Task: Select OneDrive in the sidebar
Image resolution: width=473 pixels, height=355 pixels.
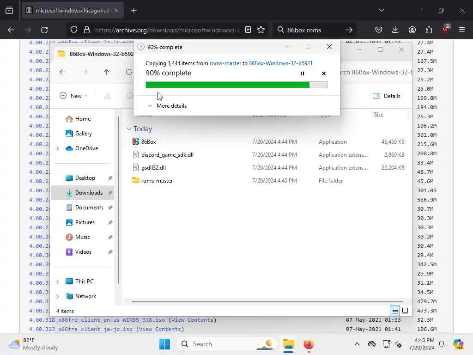Action: pyautogui.click(x=86, y=148)
